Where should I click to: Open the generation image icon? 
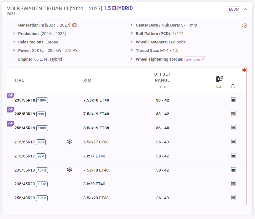tap(75, 25)
